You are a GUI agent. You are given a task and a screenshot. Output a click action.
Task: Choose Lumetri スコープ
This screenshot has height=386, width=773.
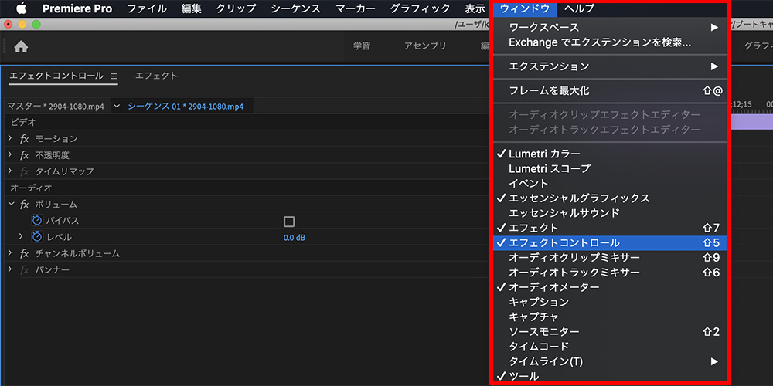click(611, 168)
